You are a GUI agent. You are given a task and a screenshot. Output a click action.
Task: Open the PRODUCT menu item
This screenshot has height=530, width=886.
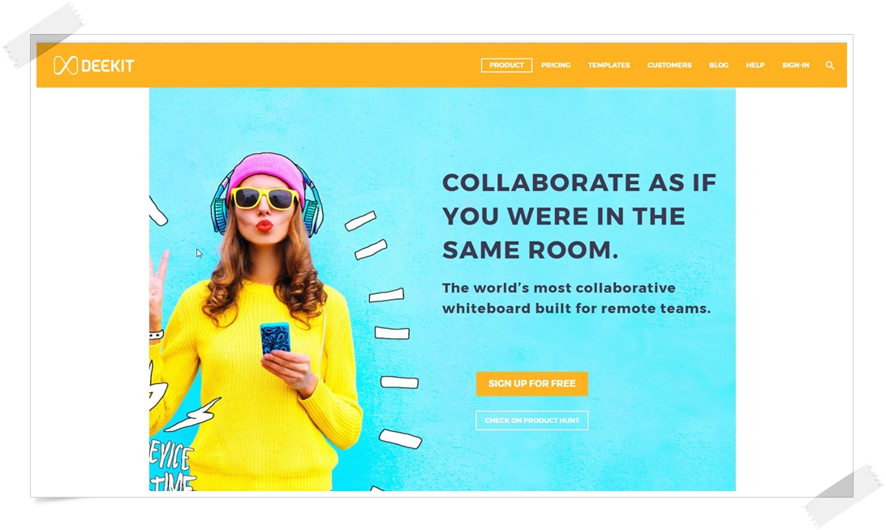click(x=506, y=66)
